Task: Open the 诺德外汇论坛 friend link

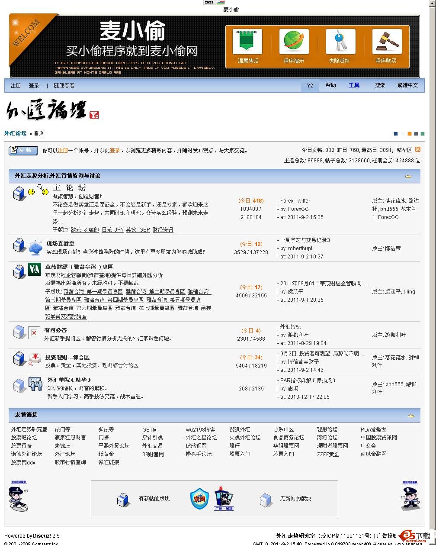Action: point(26,454)
